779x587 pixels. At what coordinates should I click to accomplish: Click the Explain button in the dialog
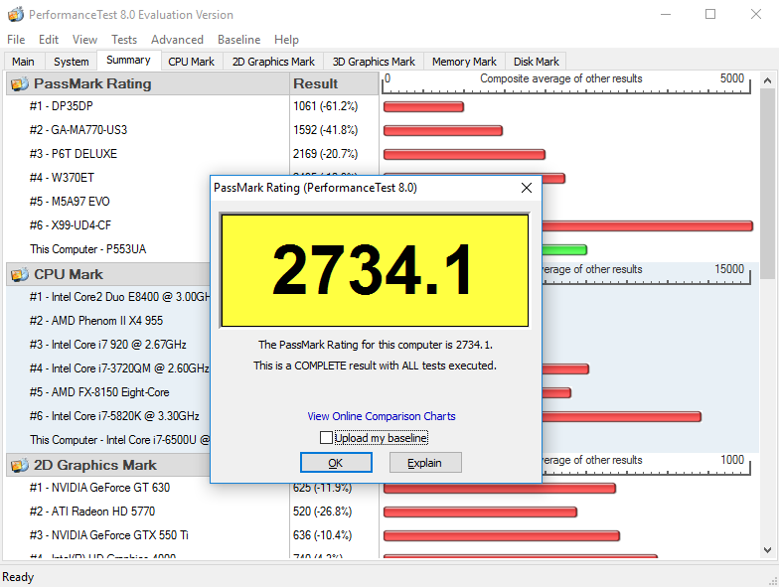[425, 463]
